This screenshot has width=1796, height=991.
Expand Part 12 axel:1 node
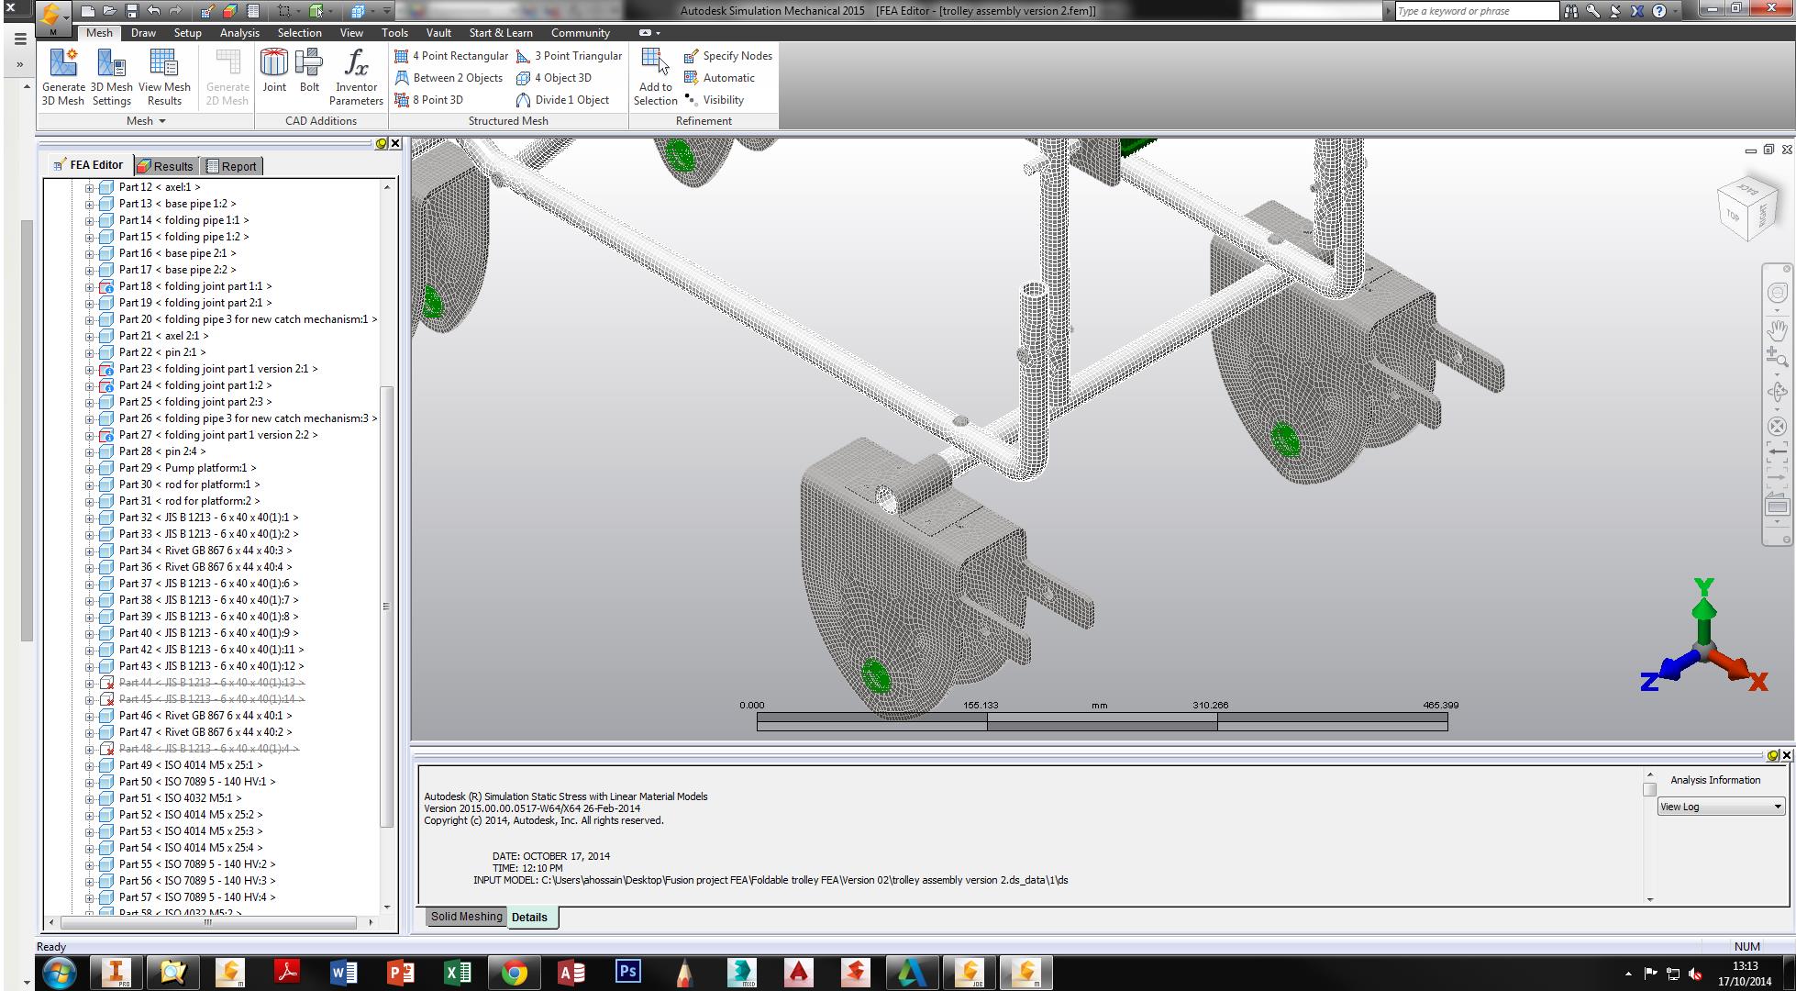tap(89, 187)
